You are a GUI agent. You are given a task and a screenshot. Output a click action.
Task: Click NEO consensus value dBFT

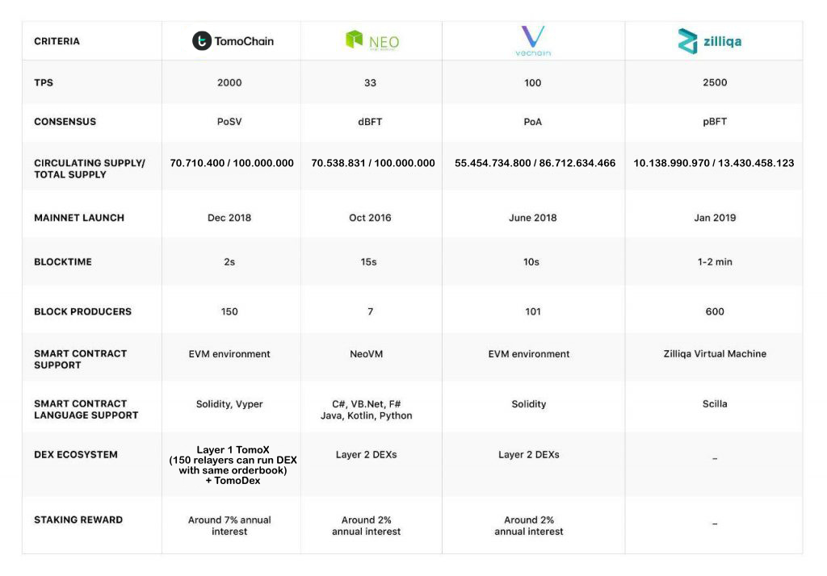point(370,122)
